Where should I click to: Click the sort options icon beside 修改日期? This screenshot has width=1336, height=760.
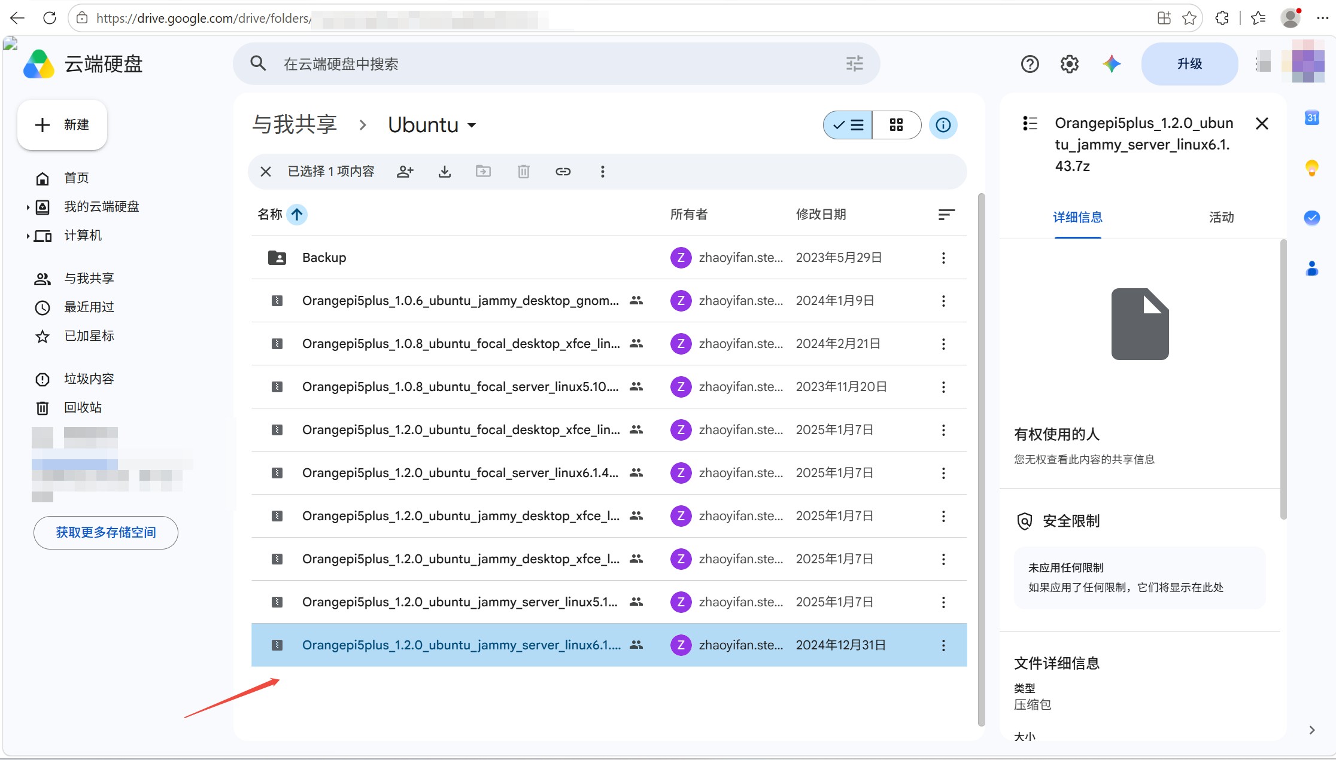pyautogui.click(x=946, y=215)
